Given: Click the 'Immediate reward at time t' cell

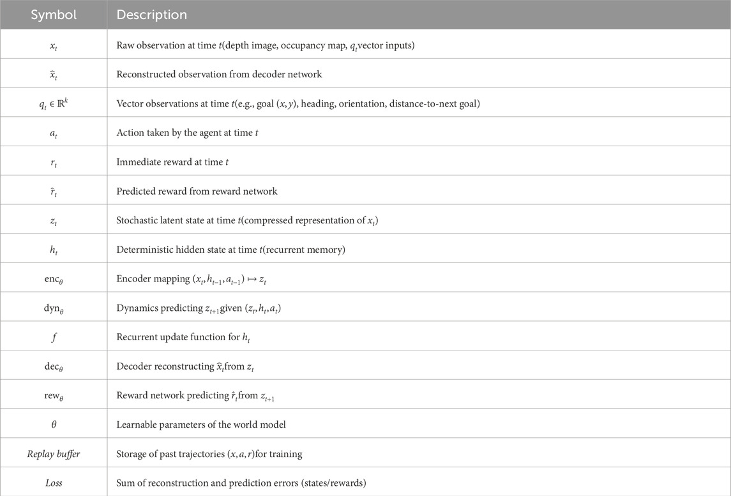Looking at the screenshot, I should [172, 162].
